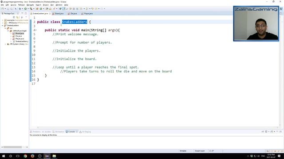Click the Firefox icon in the taskbar
This screenshot has width=284, height=159.
click(x=32, y=156)
